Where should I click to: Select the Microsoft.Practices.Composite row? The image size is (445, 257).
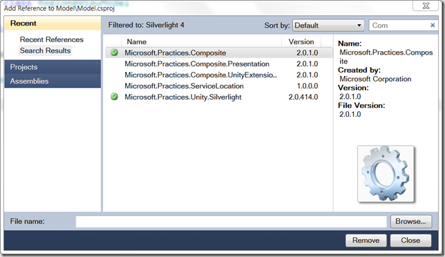(218, 53)
